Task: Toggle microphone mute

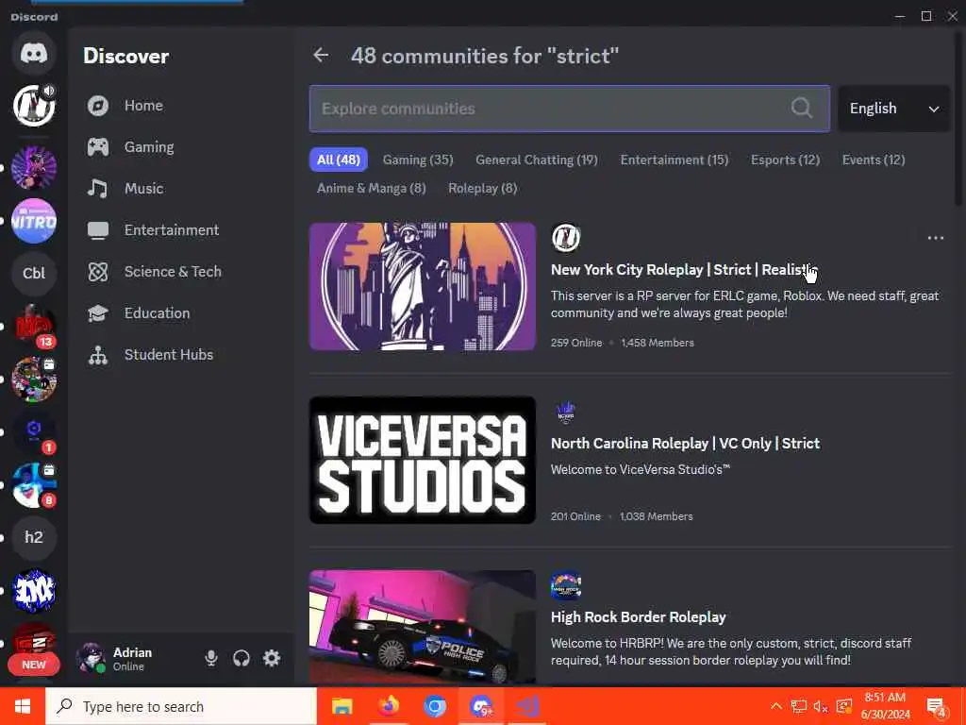Action: click(210, 658)
